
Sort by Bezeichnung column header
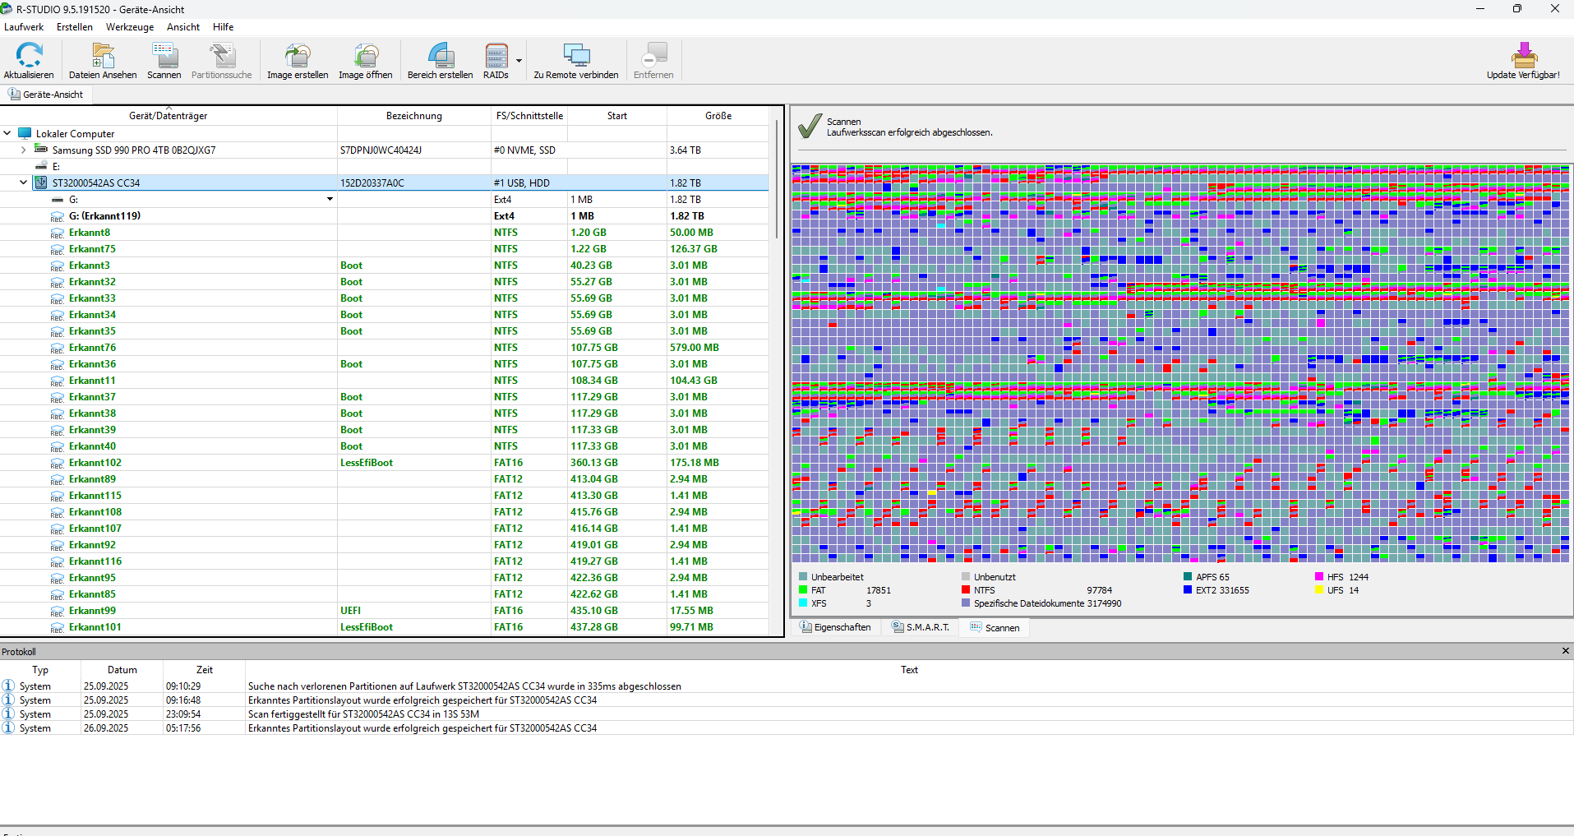[414, 116]
